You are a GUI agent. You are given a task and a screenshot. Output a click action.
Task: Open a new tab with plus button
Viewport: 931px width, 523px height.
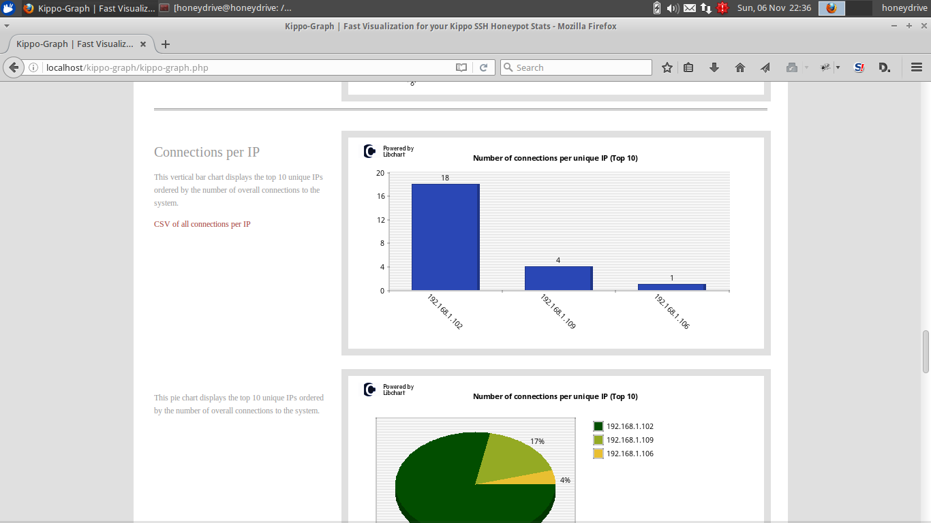[x=165, y=44]
